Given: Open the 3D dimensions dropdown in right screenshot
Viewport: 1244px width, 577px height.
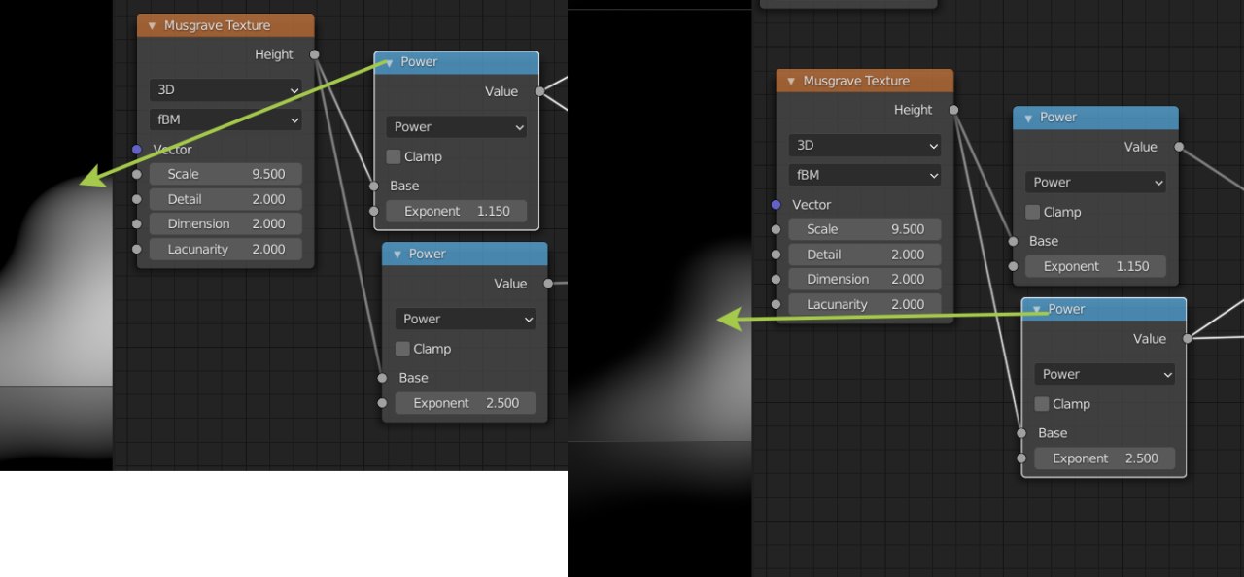Looking at the screenshot, I should coord(865,145).
